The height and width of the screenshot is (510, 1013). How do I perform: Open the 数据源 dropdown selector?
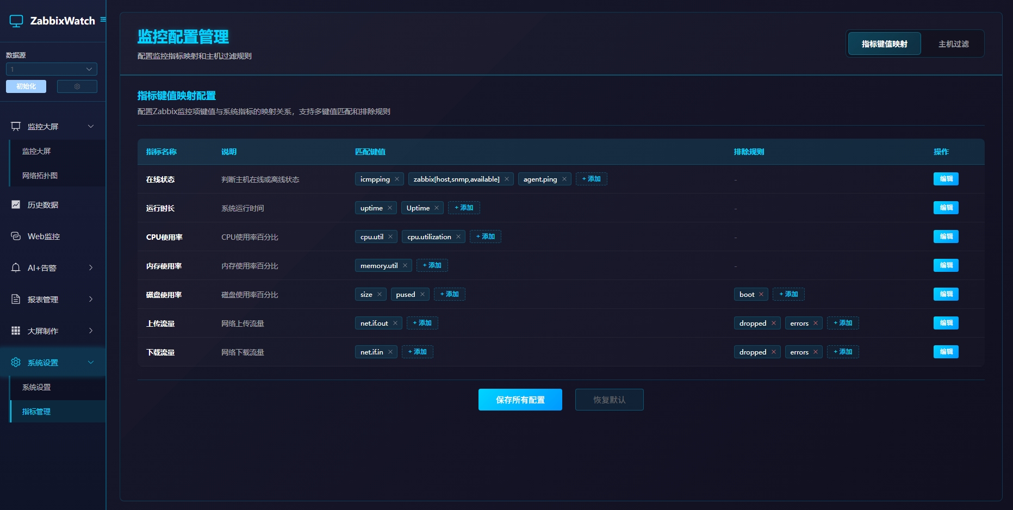52,69
